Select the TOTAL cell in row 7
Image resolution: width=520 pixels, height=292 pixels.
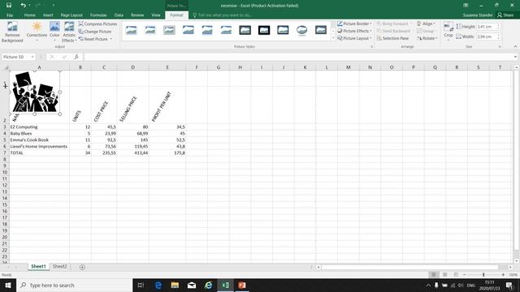point(40,153)
